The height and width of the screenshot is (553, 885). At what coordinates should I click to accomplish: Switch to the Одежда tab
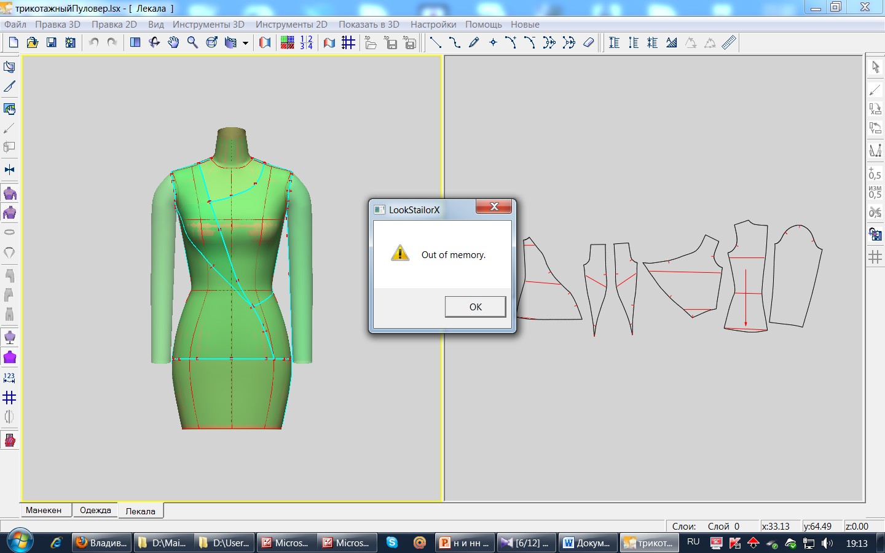tap(95, 510)
